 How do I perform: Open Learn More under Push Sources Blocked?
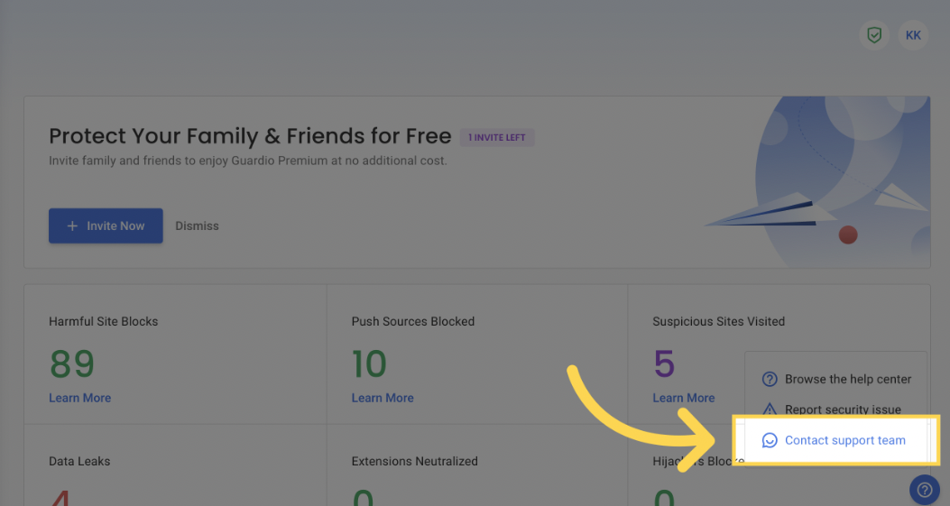(383, 398)
